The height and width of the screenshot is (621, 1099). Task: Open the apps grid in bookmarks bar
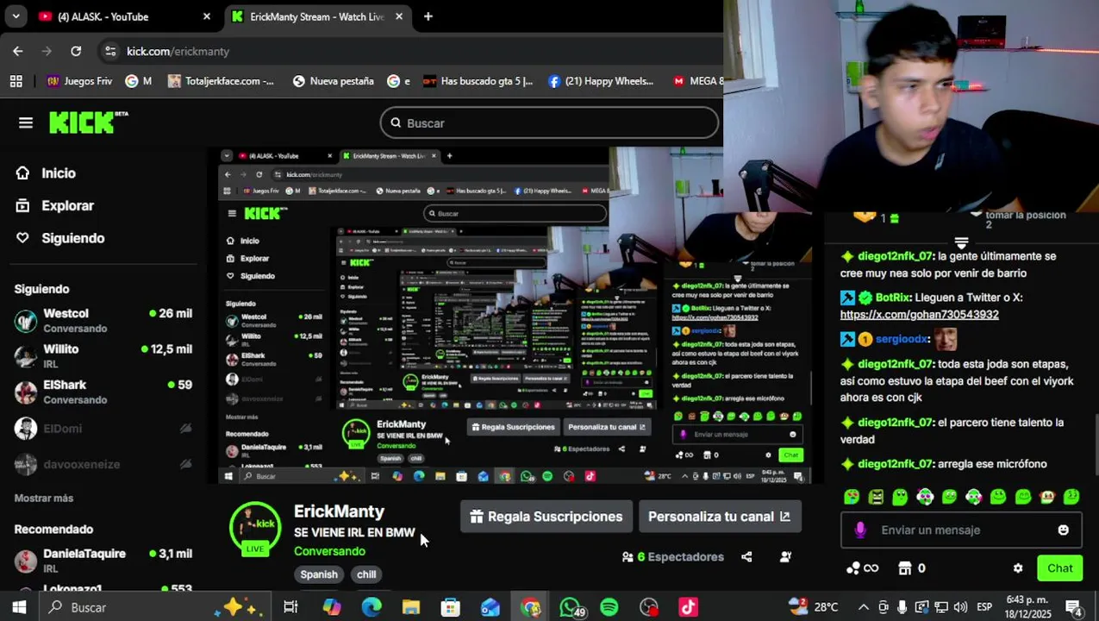pos(16,81)
